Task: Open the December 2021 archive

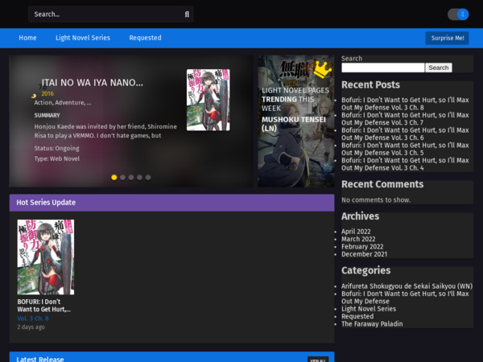Action: click(x=364, y=254)
